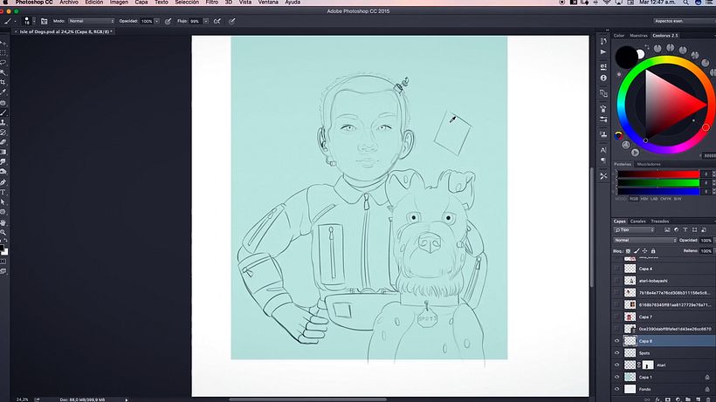Screen dimensions: 716x402
Task: Select the Eyedropper tool
Action: click(3, 92)
